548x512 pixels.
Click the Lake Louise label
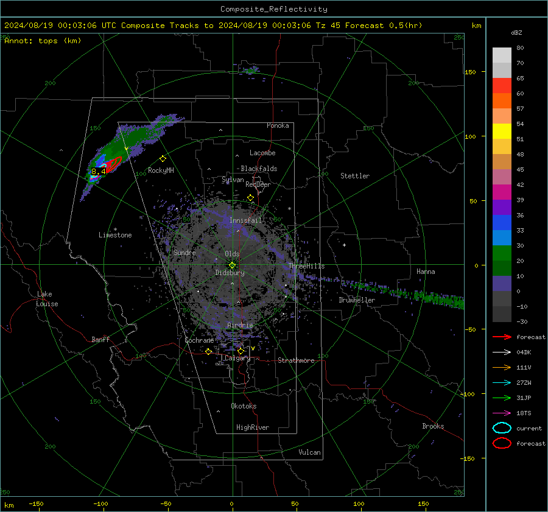tap(47, 299)
